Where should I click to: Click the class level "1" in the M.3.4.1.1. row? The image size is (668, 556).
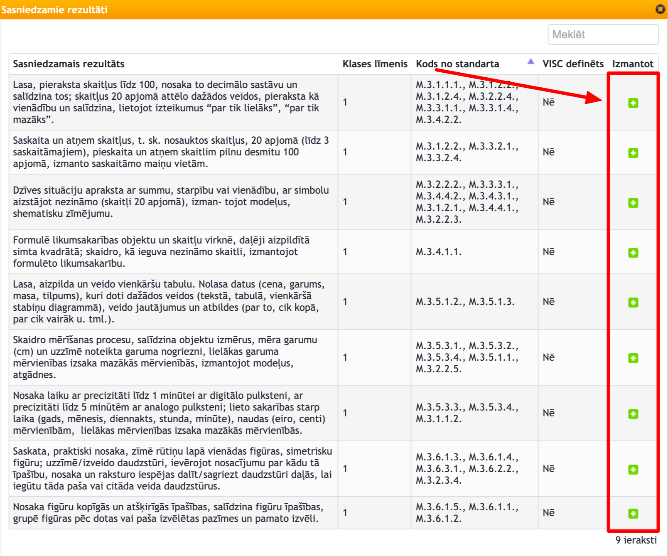click(345, 252)
